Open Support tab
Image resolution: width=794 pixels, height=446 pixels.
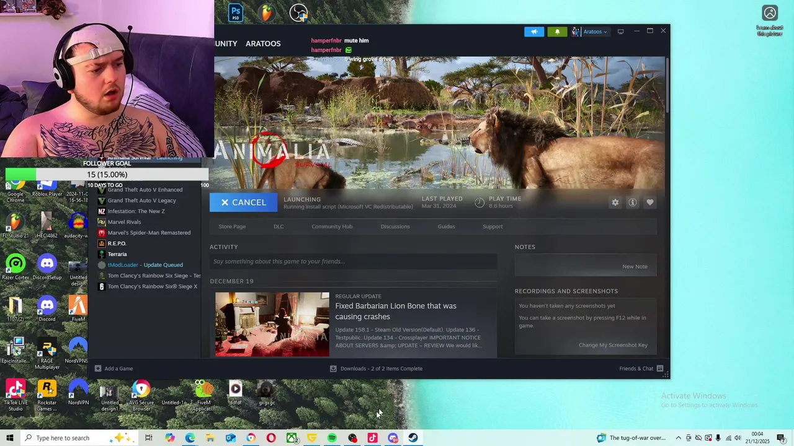493,226
